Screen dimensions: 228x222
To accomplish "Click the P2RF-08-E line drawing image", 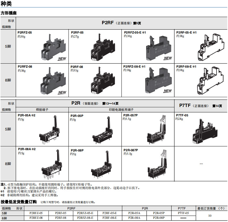I will tap(210, 82).
